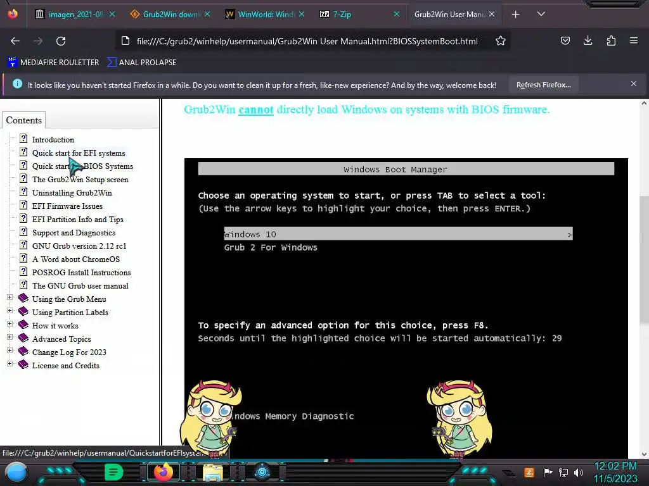The image size is (649, 486).
Task: Expand the Using Partition Labels node
Action: [10, 310]
